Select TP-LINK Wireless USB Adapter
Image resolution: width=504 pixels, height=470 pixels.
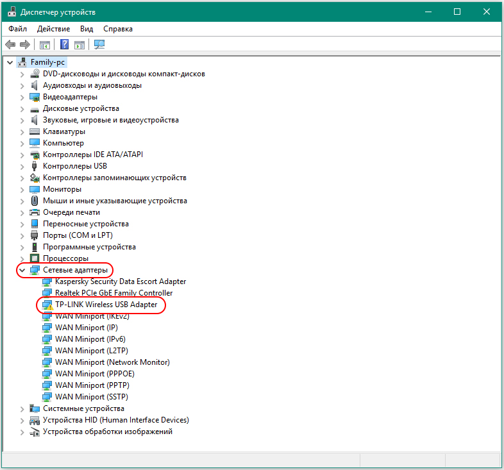click(x=106, y=305)
